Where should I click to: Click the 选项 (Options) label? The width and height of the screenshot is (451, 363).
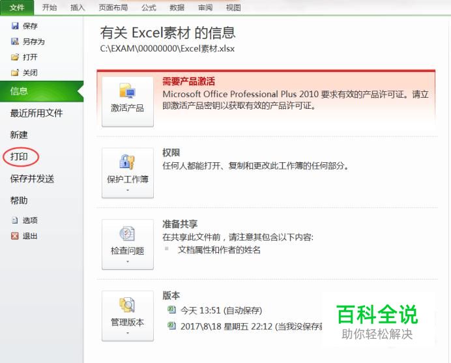(x=30, y=220)
